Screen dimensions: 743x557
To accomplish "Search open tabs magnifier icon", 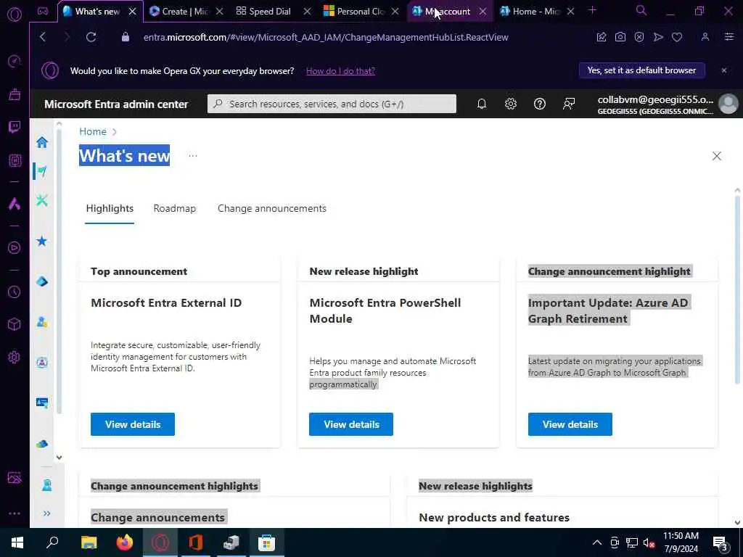I will (641, 10).
